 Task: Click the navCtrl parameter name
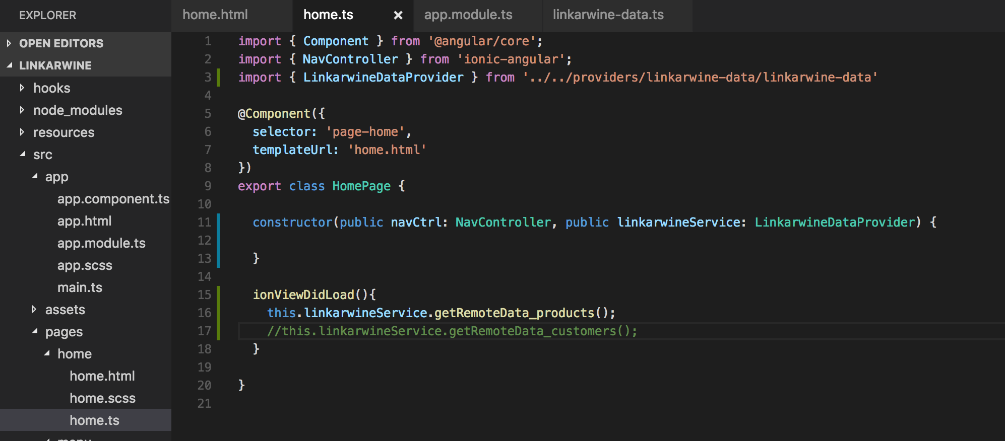[416, 223]
